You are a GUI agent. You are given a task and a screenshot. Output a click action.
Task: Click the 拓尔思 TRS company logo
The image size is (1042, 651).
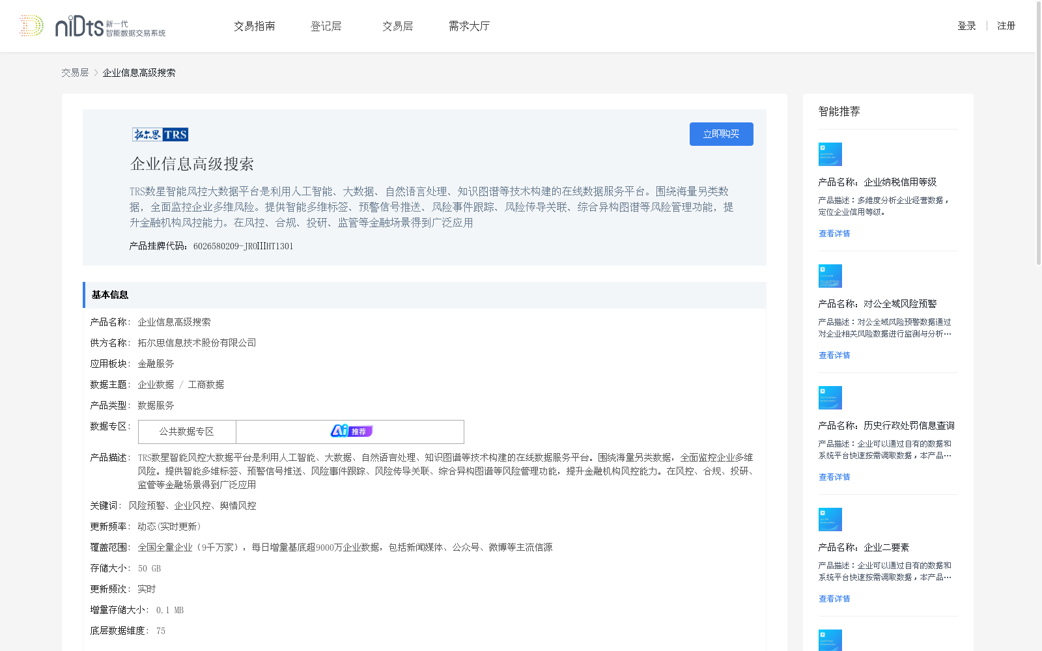[x=160, y=135]
